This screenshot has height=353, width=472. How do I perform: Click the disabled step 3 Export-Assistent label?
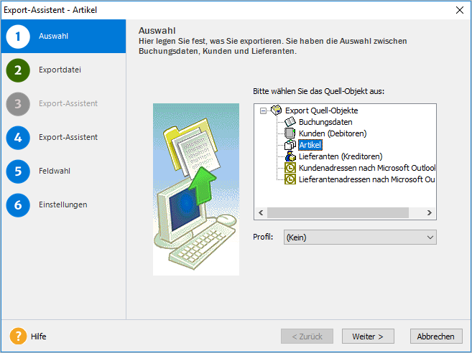(68, 103)
